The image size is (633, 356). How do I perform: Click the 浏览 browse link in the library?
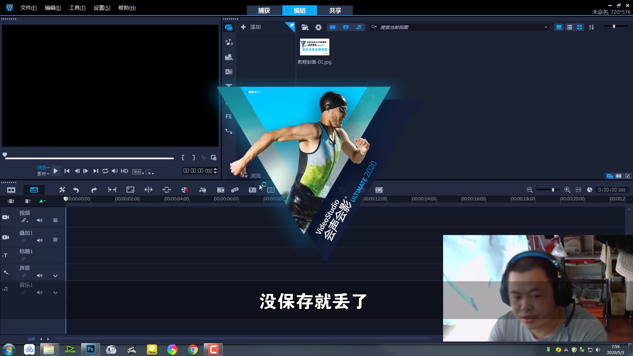[x=256, y=176]
